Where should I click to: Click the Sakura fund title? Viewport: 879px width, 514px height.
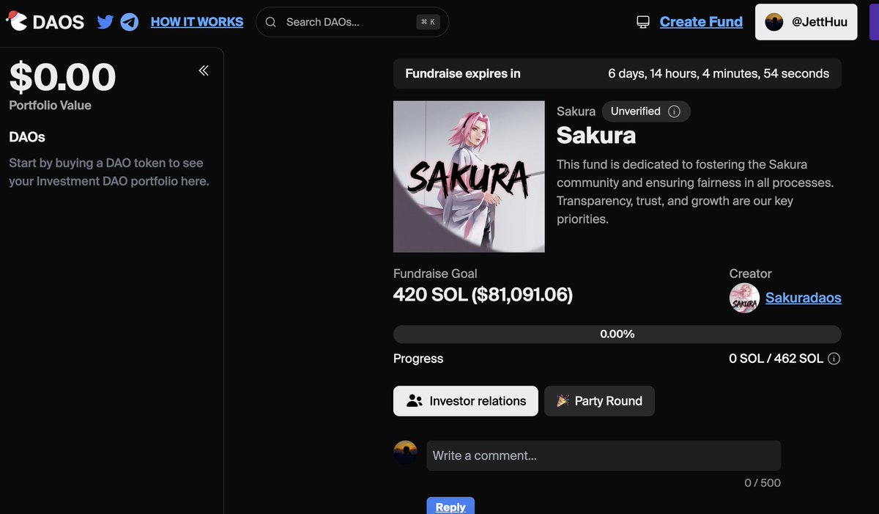(596, 136)
